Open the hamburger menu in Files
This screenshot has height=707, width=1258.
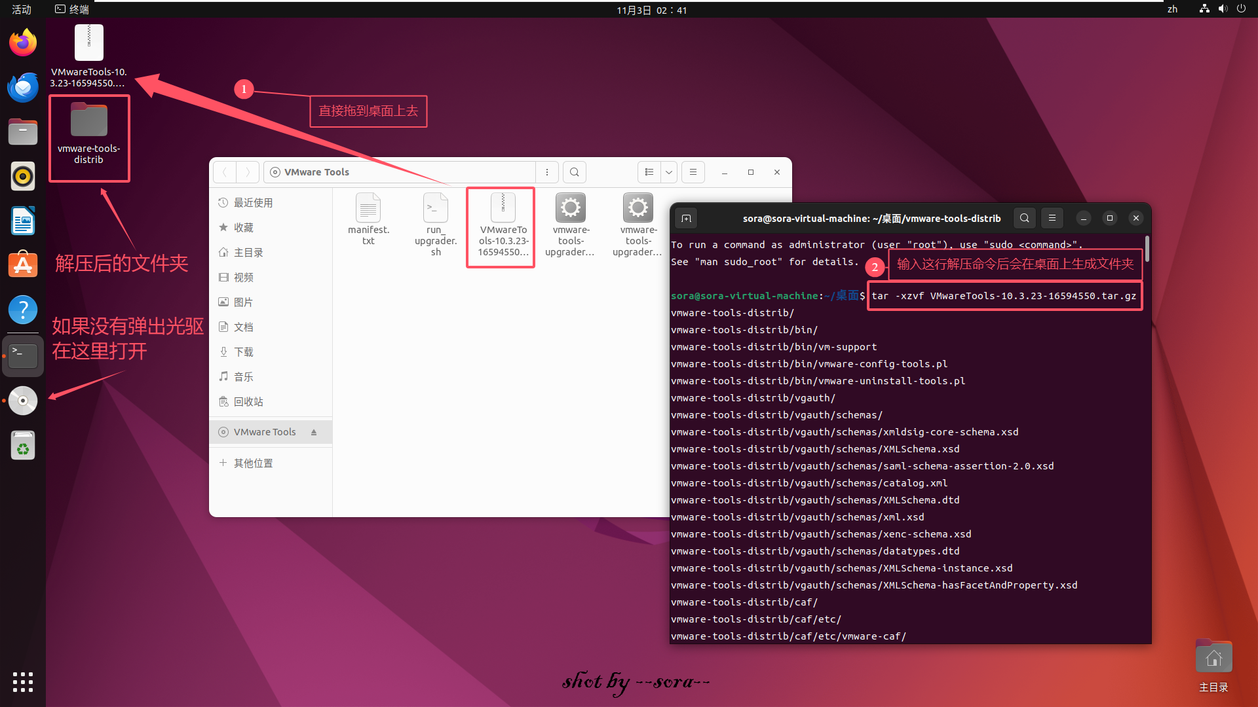[693, 172]
